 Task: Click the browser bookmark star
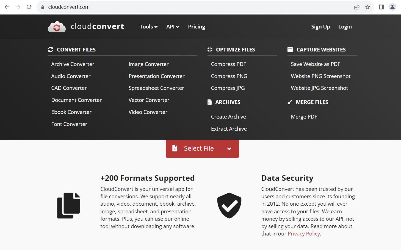coord(367,7)
